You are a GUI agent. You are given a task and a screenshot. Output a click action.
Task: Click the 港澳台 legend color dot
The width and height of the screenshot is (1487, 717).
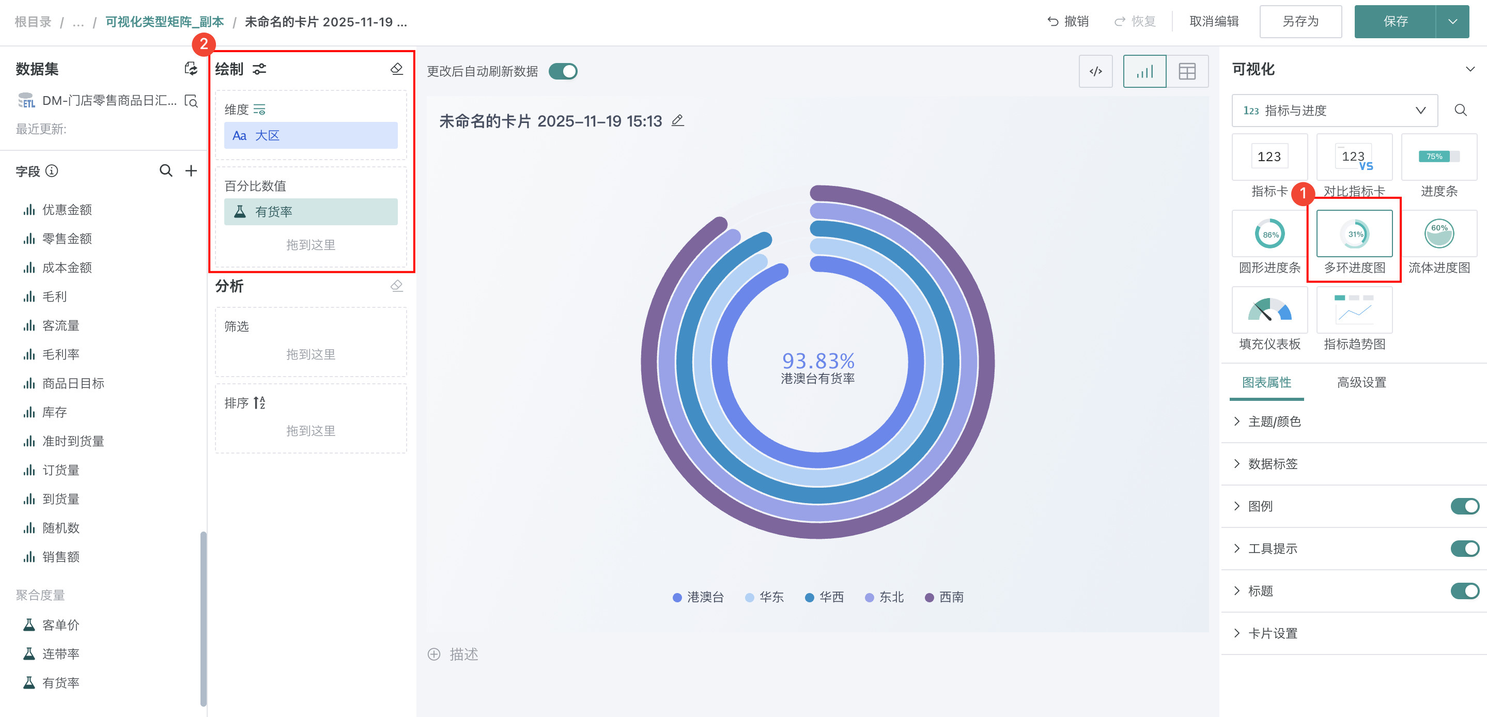pos(677,598)
